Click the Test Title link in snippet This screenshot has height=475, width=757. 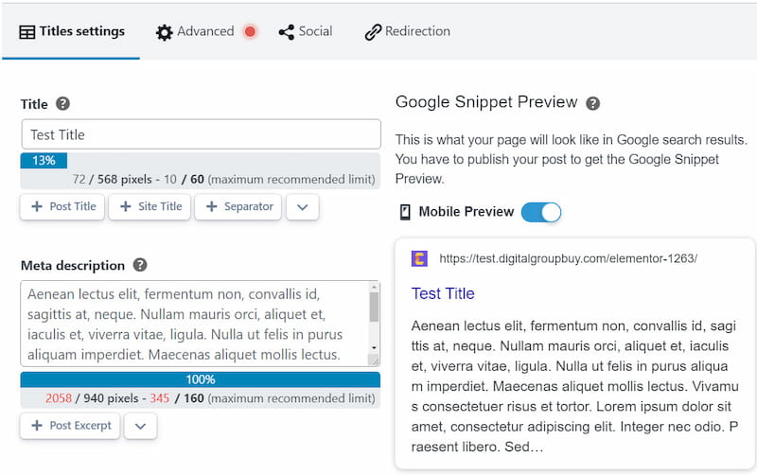443,293
